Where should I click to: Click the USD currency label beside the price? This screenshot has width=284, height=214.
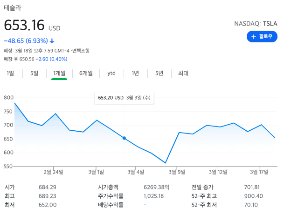coord(55,28)
